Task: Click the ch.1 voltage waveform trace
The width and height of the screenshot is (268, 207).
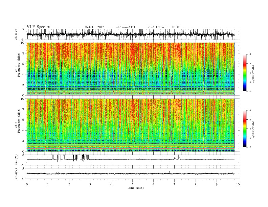Action: 130,34
